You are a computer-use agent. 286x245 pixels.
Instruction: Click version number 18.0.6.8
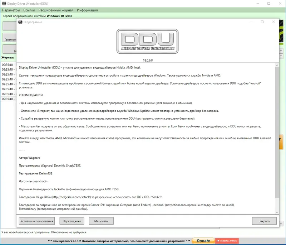148,60
